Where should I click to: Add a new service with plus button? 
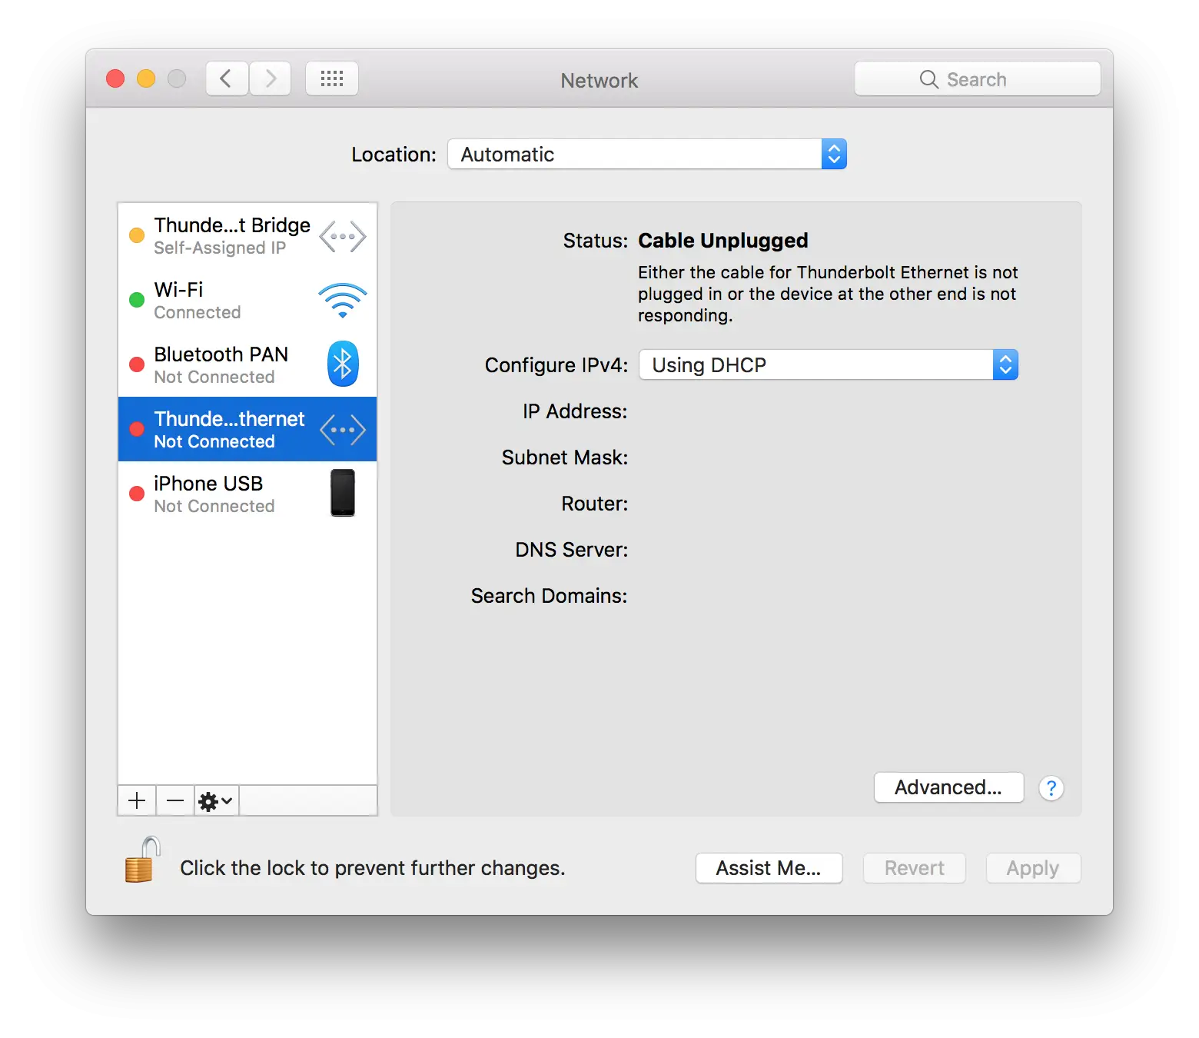137,800
